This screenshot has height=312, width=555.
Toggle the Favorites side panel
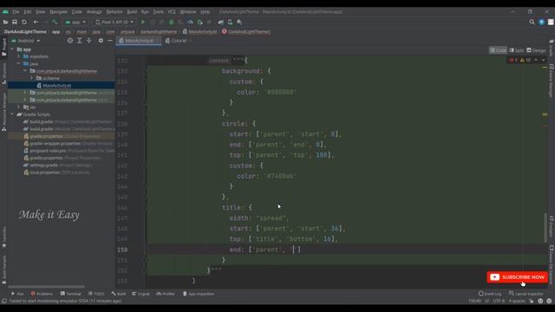[x=3, y=237]
